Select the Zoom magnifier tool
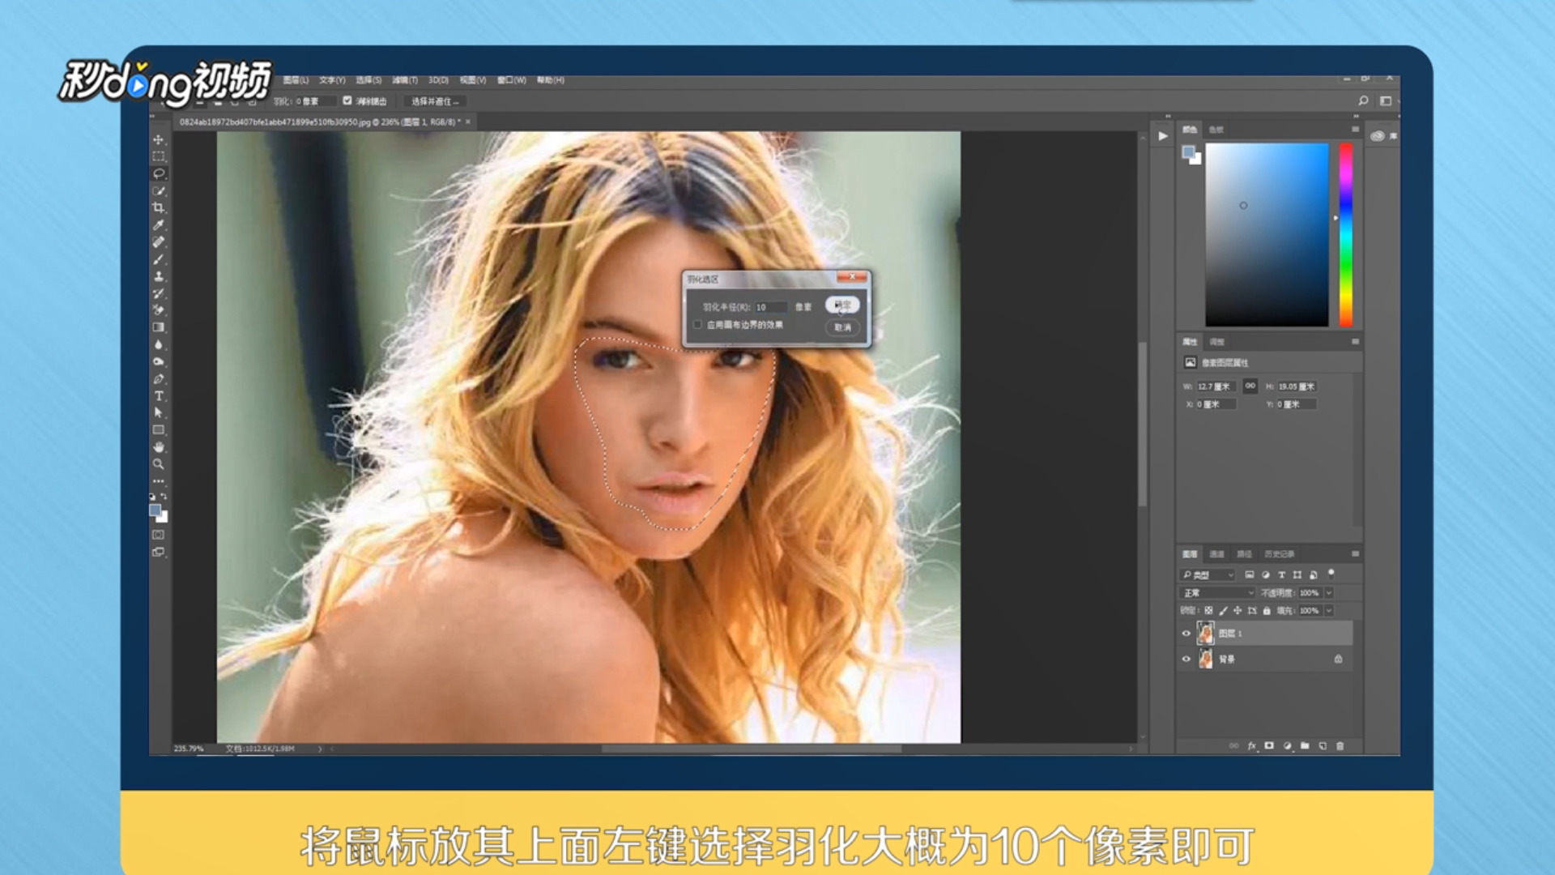1555x875 pixels. pos(159,464)
